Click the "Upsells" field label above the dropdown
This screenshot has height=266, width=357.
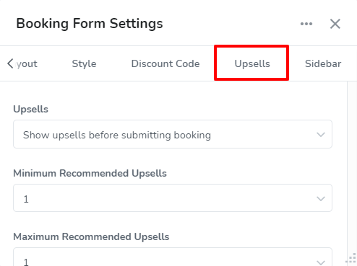[31, 110]
